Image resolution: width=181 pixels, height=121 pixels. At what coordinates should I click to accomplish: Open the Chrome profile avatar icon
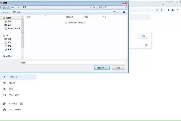(x=172, y=10)
